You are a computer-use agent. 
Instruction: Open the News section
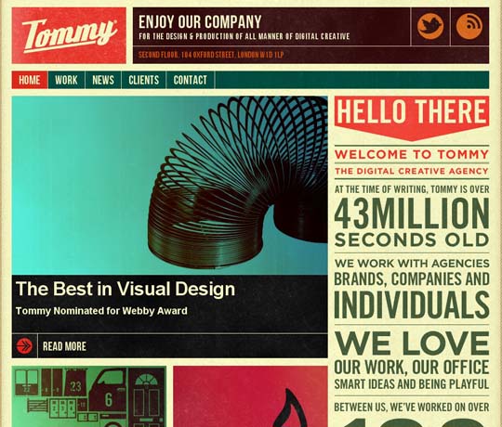pos(103,80)
